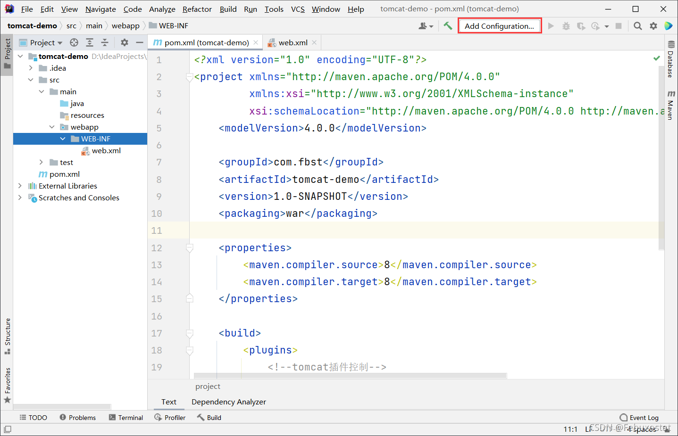Close the web.xml editor tab
The image size is (678, 436).
(315, 42)
